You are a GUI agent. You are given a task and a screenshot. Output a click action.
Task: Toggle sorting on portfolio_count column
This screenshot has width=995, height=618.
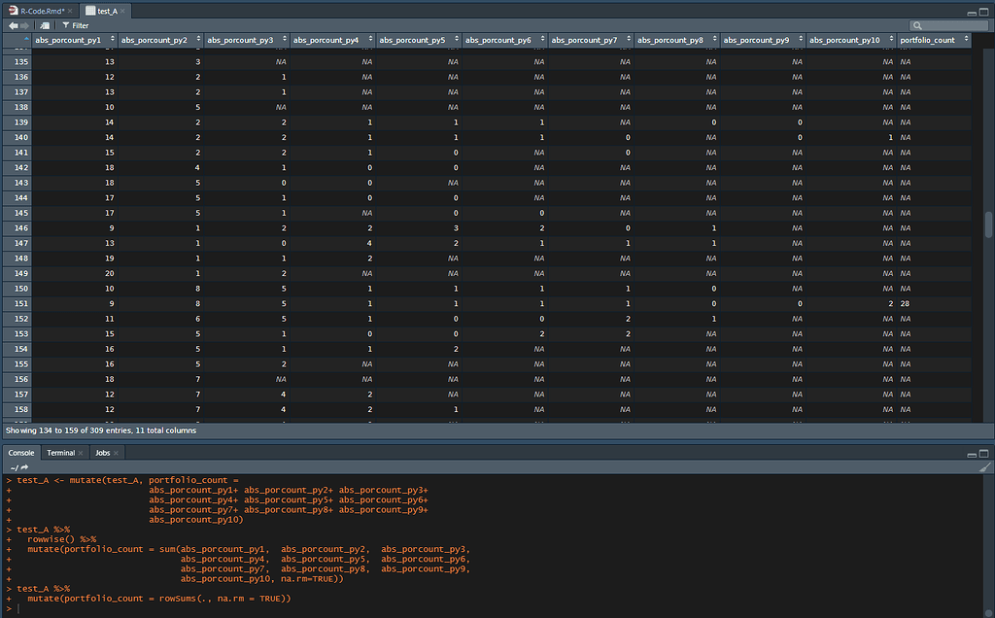(x=928, y=40)
